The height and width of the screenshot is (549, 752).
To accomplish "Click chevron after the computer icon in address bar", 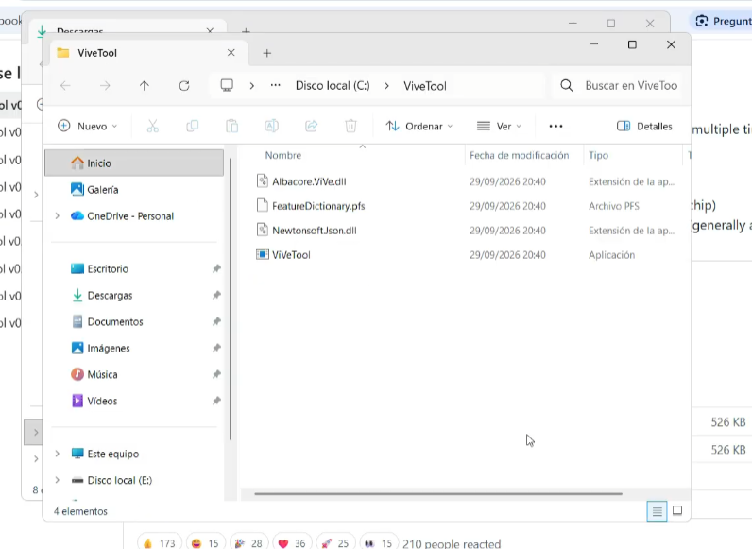I will click(252, 86).
